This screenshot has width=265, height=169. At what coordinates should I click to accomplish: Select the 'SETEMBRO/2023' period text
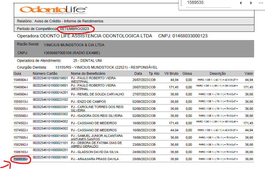coord(74,29)
